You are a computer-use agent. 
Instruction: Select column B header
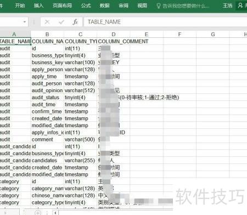coord(47,34)
